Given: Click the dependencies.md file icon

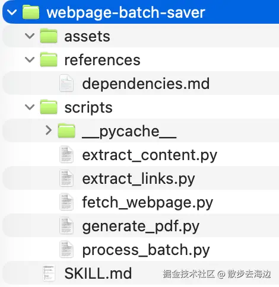Looking at the screenshot, I should pyautogui.click(x=66, y=83).
